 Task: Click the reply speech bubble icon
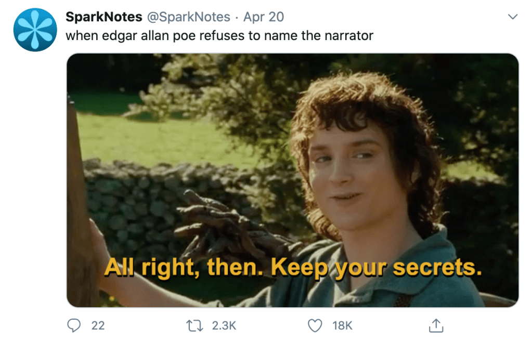click(x=74, y=325)
